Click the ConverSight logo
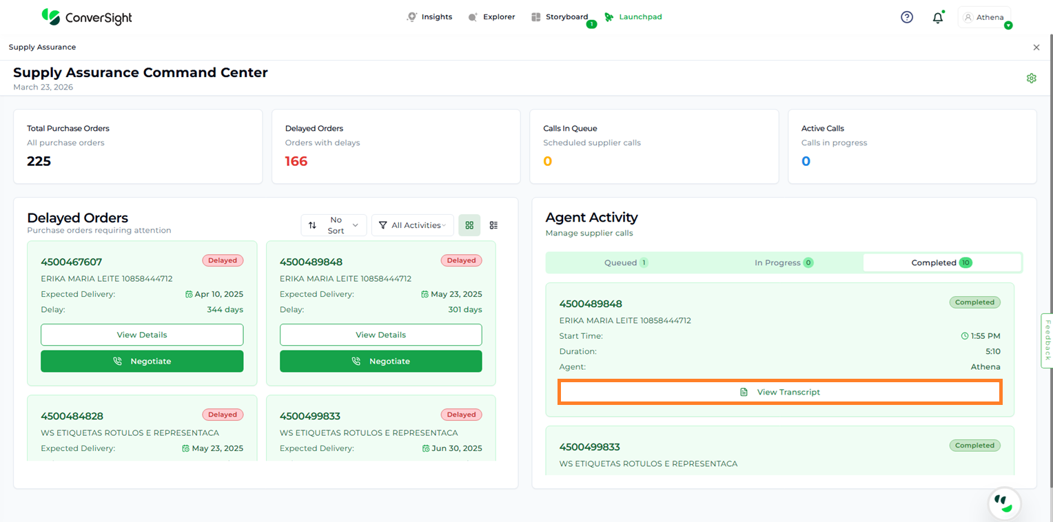1053x522 pixels. tap(87, 17)
